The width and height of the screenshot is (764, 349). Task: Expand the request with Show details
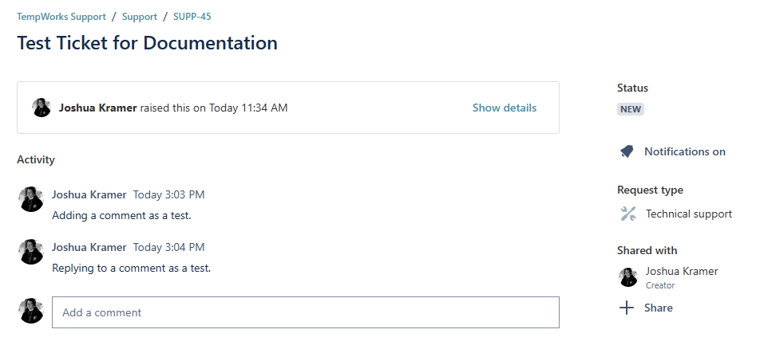pyautogui.click(x=504, y=108)
